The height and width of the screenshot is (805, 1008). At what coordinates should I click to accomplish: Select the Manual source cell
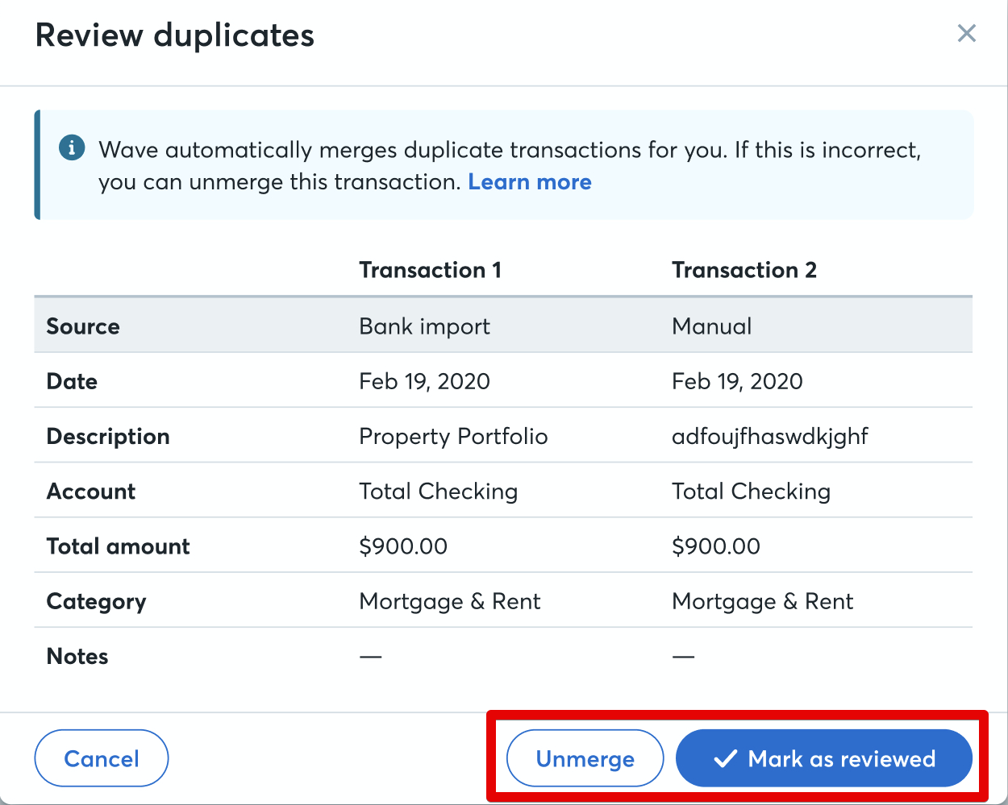click(711, 326)
